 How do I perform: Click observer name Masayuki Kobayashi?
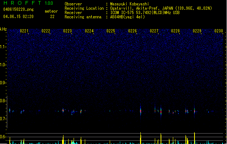(x=130, y=4)
